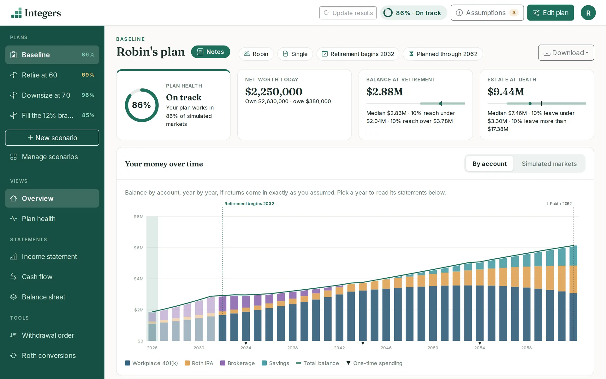
Task: Create a New scenario
Action: pos(52,138)
